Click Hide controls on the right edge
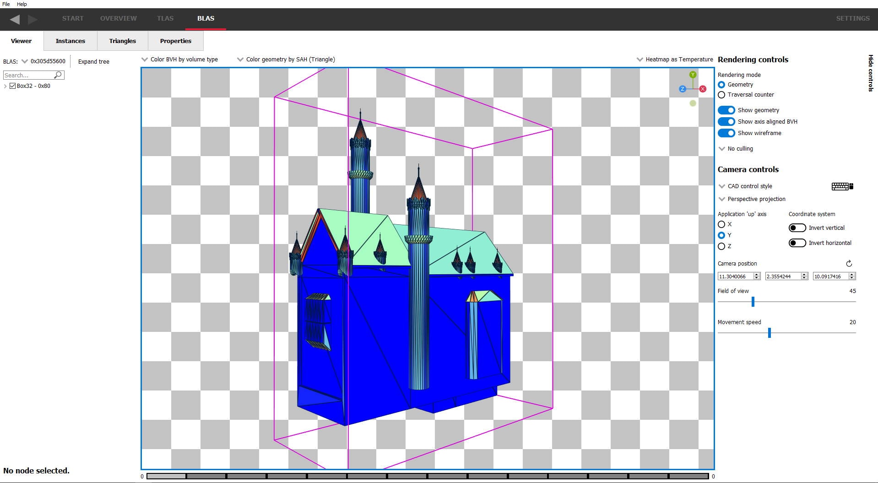Screen dimensions: 878x483 870,73
